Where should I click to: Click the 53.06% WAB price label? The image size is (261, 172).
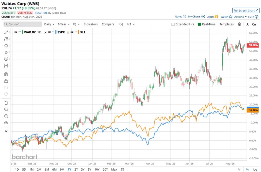(x=253, y=45)
